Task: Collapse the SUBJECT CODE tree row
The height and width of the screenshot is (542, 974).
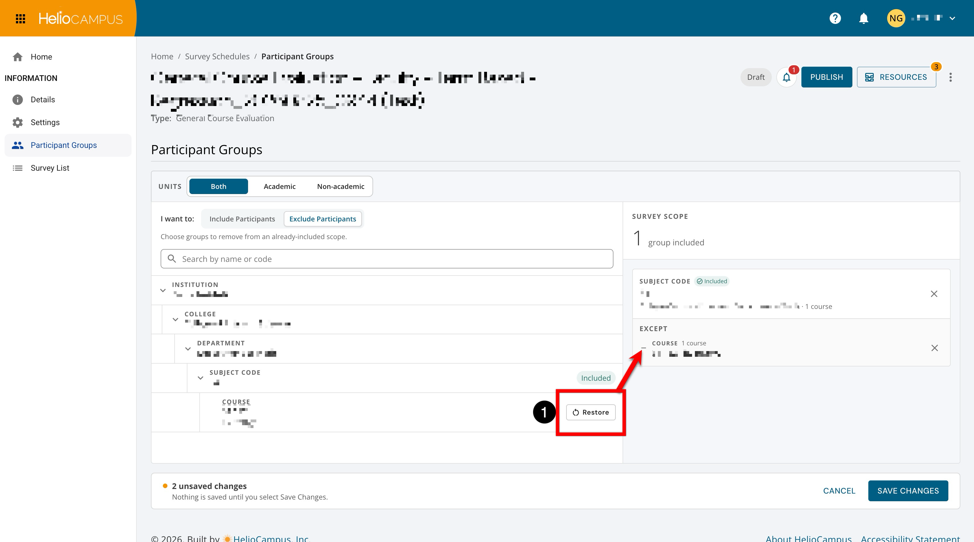Action: 200,378
